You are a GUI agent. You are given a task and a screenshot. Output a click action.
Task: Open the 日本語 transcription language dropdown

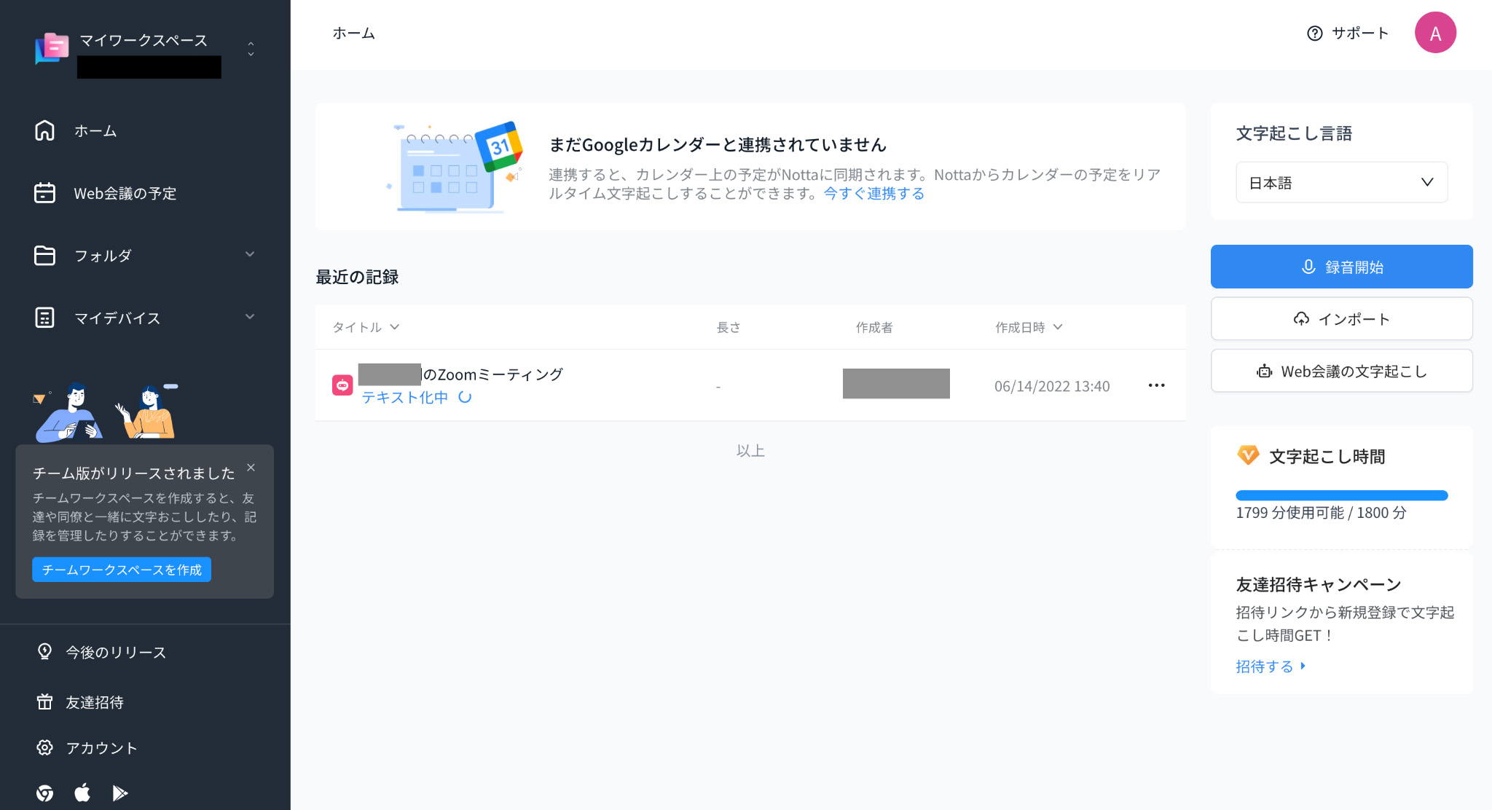click(1341, 183)
